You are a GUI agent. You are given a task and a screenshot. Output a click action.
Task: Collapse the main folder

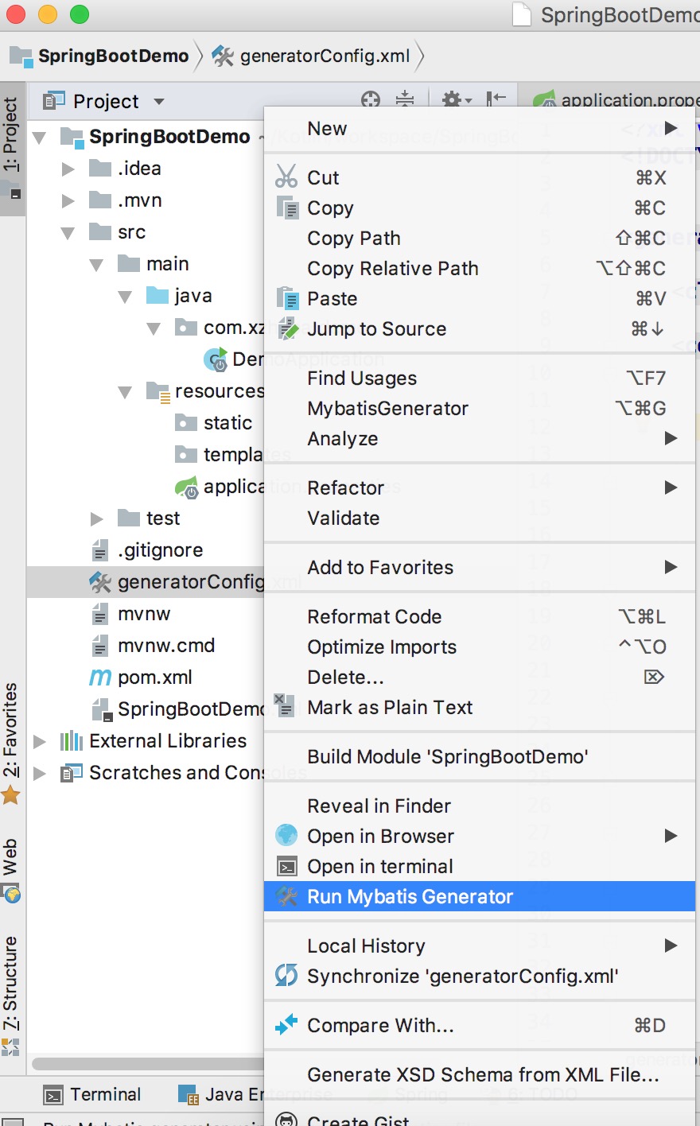[96, 265]
